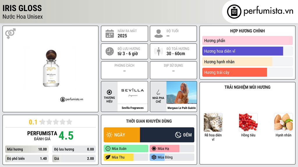Click the calendar icon for launch year
This screenshot has width=298, height=167.
tap(110, 34)
